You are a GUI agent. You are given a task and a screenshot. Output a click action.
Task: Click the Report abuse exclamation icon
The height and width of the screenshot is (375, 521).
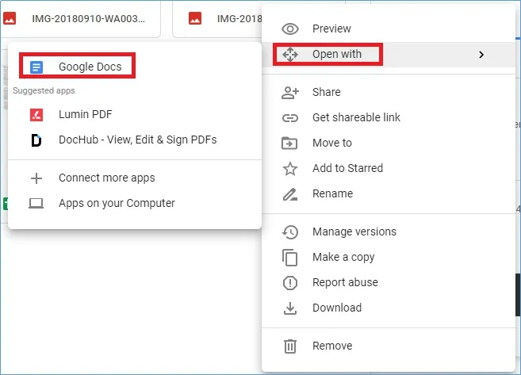290,283
